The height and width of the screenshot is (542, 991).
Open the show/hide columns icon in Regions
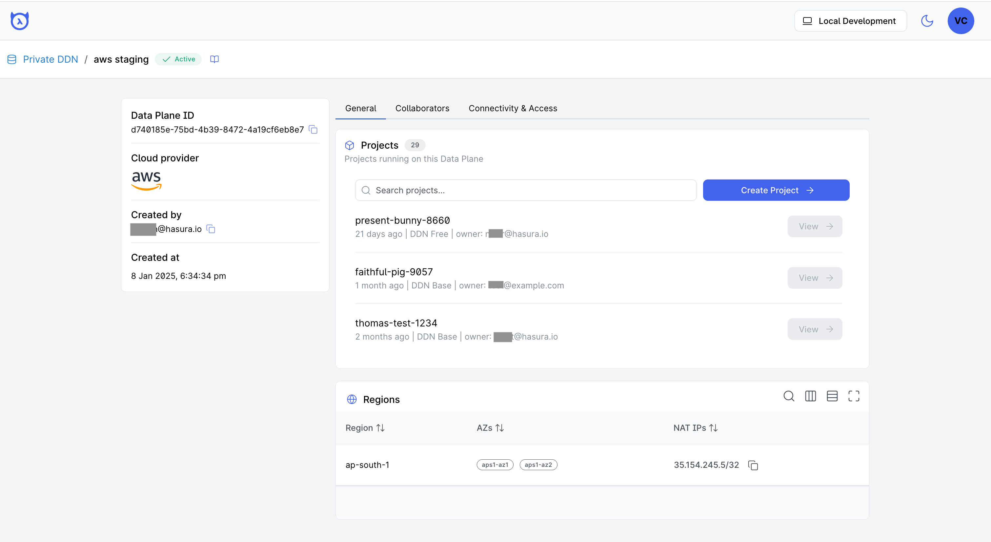click(x=810, y=396)
